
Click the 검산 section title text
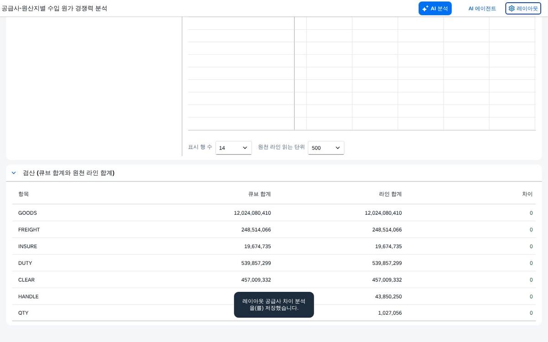68,173
